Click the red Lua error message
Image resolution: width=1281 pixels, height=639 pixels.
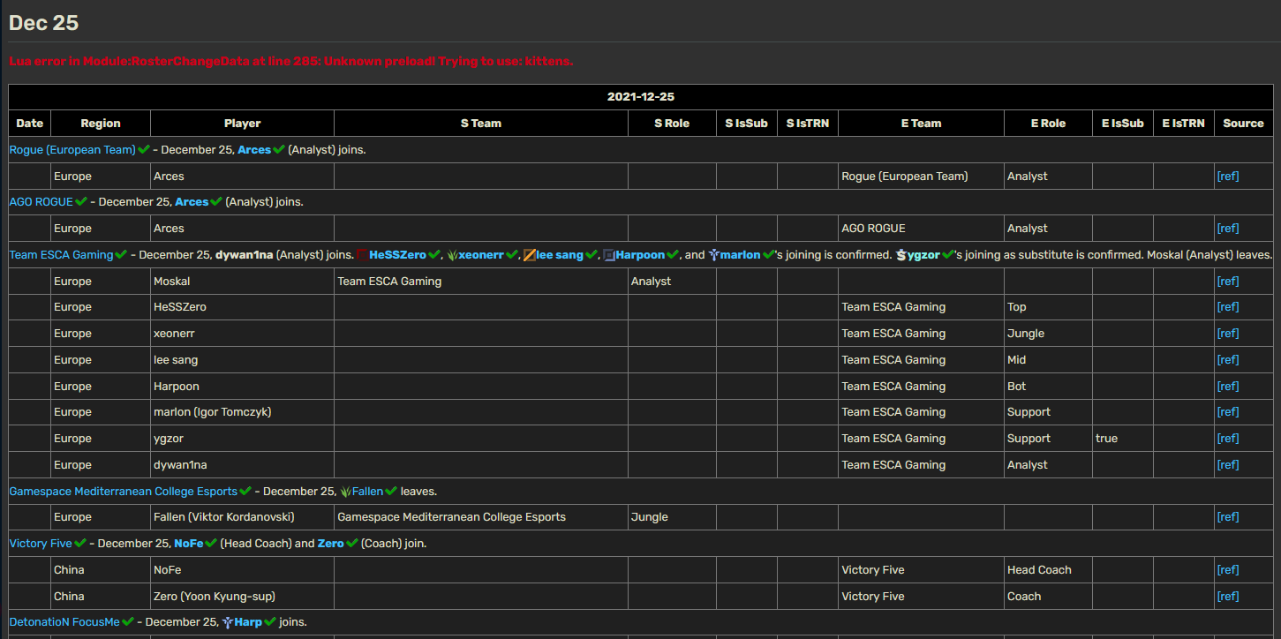click(291, 61)
